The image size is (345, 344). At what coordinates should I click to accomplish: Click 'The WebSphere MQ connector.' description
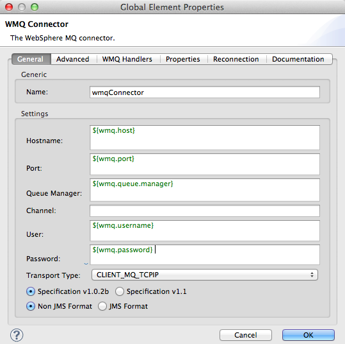click(x=63, y=38)
